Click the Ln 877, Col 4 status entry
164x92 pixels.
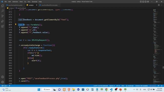(101, 86)
